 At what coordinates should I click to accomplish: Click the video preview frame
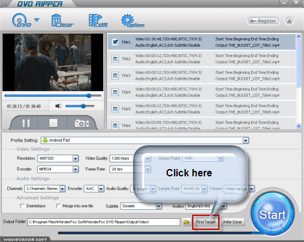pyautogui.click(x=53, y=62)
